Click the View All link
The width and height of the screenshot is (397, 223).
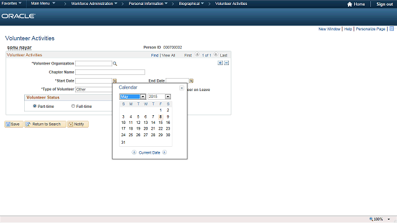coord(168,55)
